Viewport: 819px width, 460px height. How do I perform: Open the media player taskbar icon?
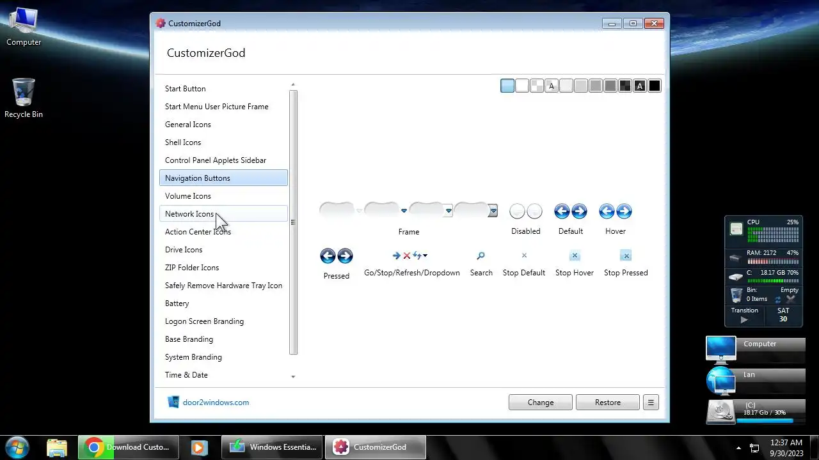199,447
